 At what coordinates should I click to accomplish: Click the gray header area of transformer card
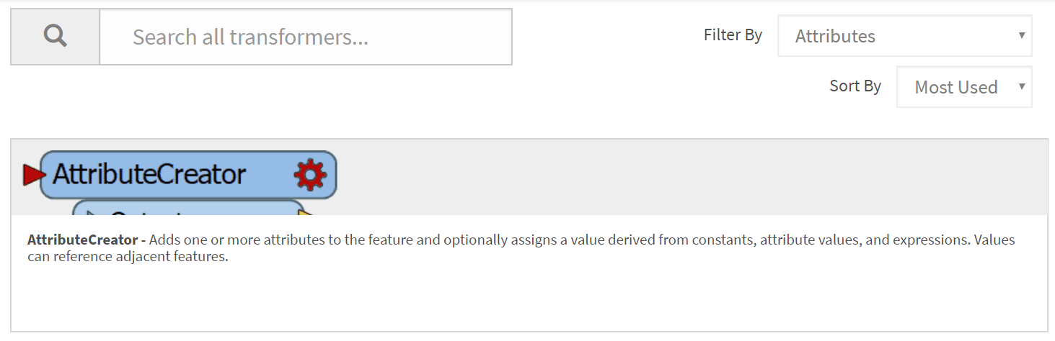coord(685,177)
